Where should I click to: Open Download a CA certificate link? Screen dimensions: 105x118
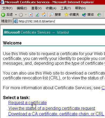[x=56, y=114]
